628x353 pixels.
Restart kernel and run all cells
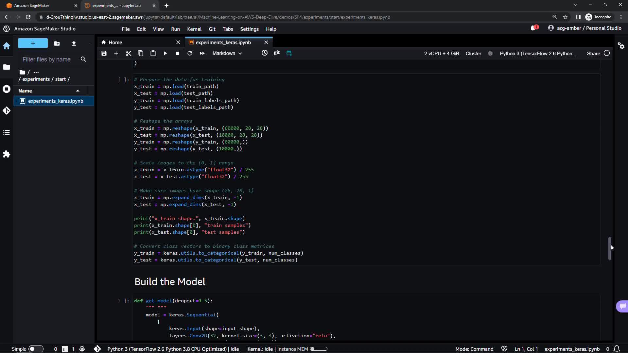(x=202, y=53)
